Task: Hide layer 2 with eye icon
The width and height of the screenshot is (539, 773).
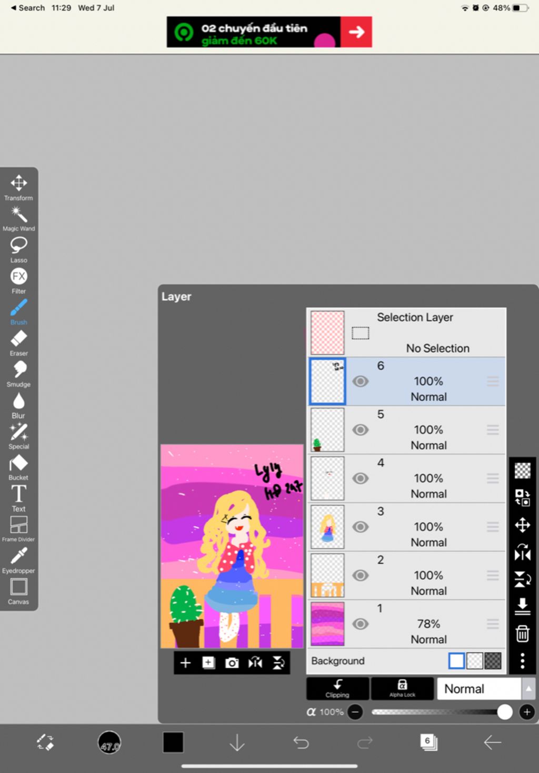Action: pyautogui.click(x=360, y=575)
